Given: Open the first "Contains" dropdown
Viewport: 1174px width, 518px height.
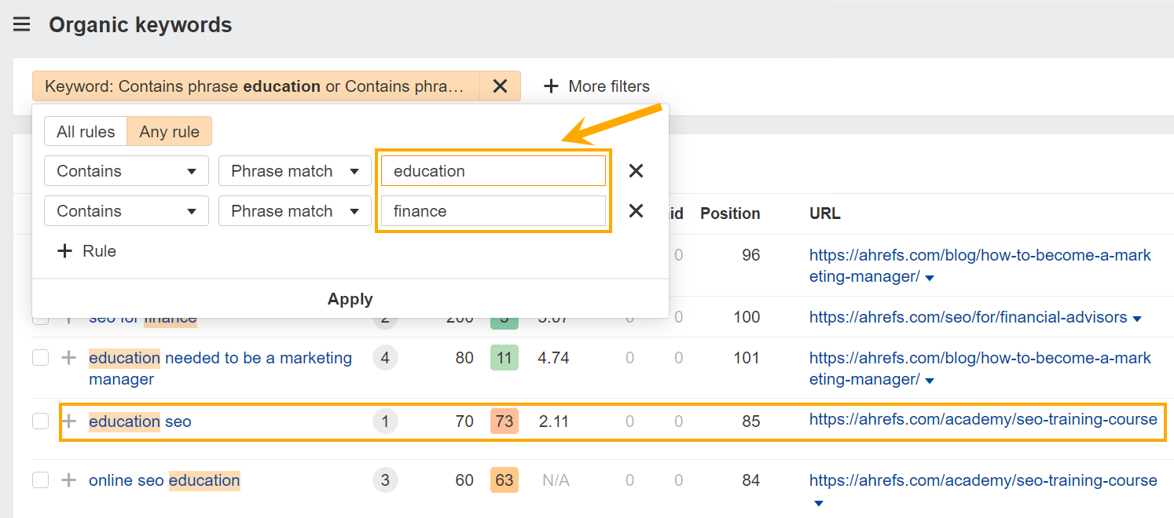Looking at the screenshot, I should click(126, 170).
